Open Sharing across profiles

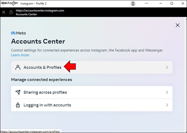click(x=92, y=92)
